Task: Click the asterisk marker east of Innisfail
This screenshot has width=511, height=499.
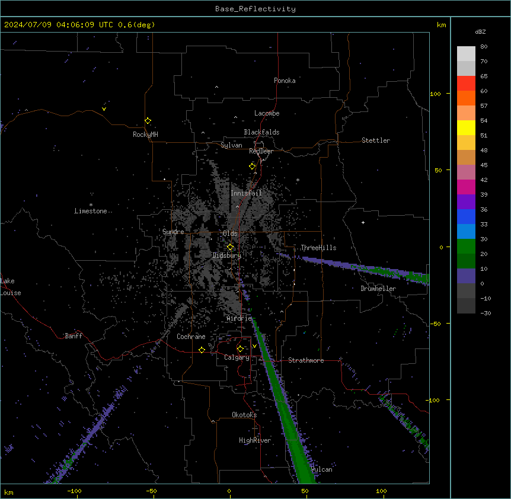Action: pos(298,180)
